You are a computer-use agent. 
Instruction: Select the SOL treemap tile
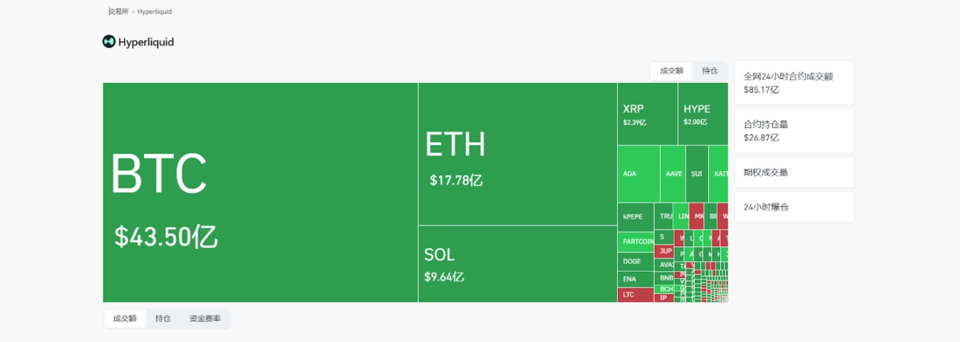coord(517,263)
